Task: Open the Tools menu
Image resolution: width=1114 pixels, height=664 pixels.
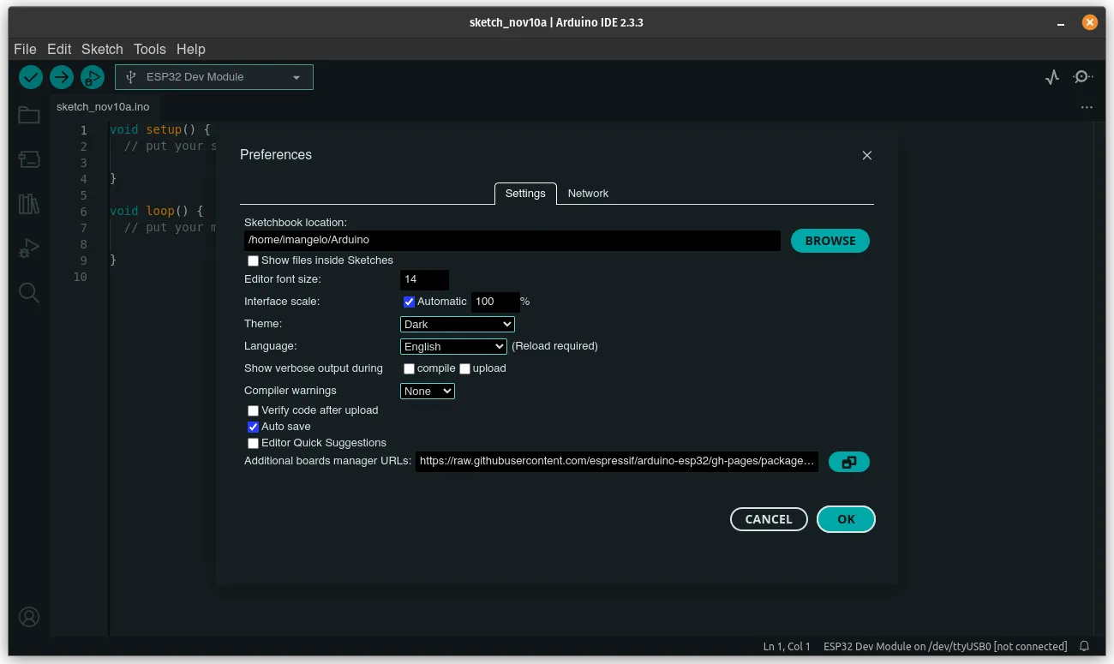Action: click(149, 49)
